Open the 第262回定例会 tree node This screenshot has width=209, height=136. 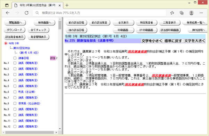coord(22,48)
